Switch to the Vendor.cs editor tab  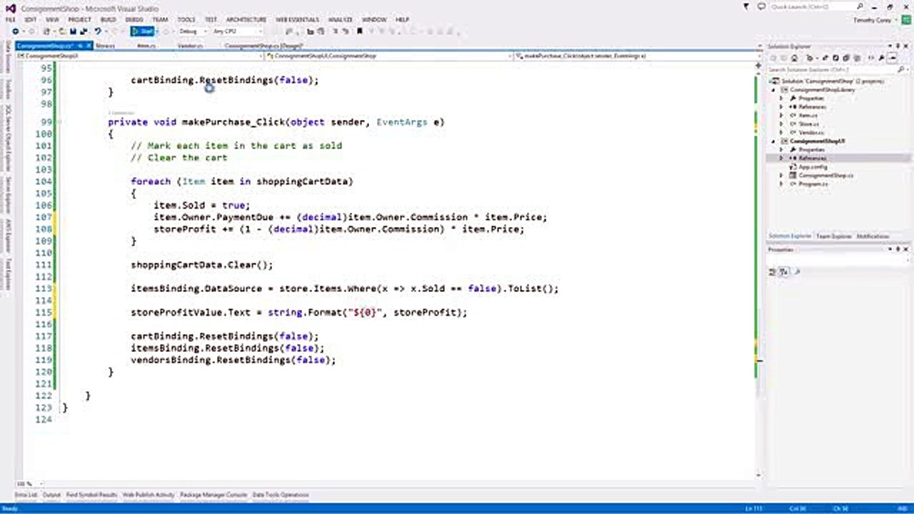coord(189,46)
